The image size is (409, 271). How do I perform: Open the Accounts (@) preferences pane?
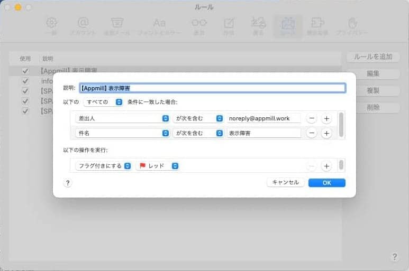(x=83, y=26)
